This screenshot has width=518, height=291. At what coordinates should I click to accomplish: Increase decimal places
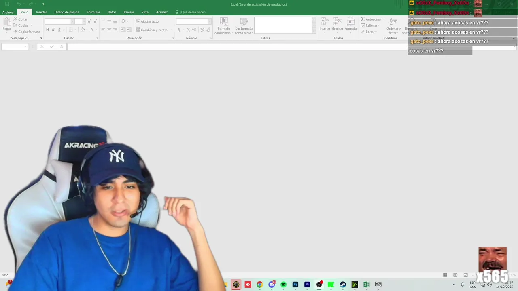[202, 30]
